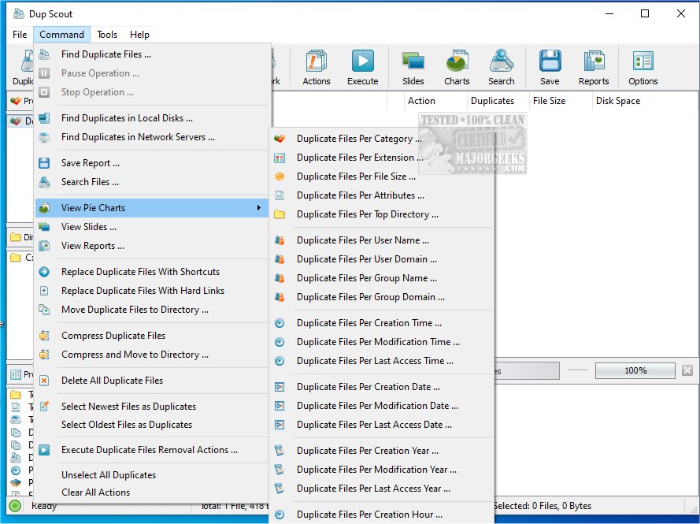Click the Duplicate Files Per Category icon
Image resolution: width=700 pixels, height=524 pixels.
[x=280, y=139]
